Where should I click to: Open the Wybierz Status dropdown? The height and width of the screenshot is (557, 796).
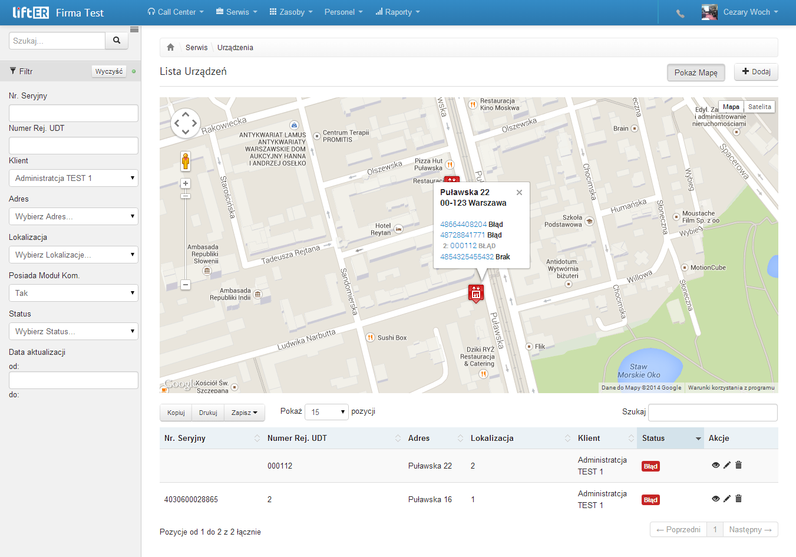[74, 331]
